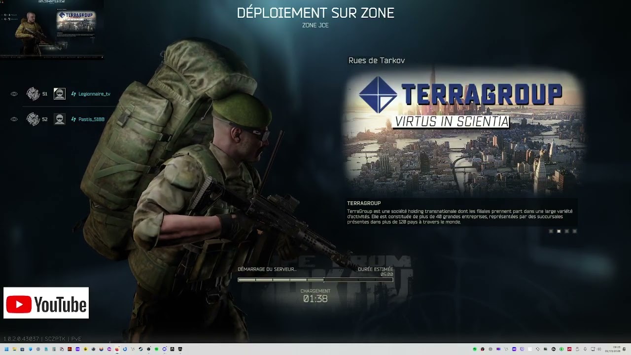Click the game version text "1.0.2.0.43037"

coord(21,339)
